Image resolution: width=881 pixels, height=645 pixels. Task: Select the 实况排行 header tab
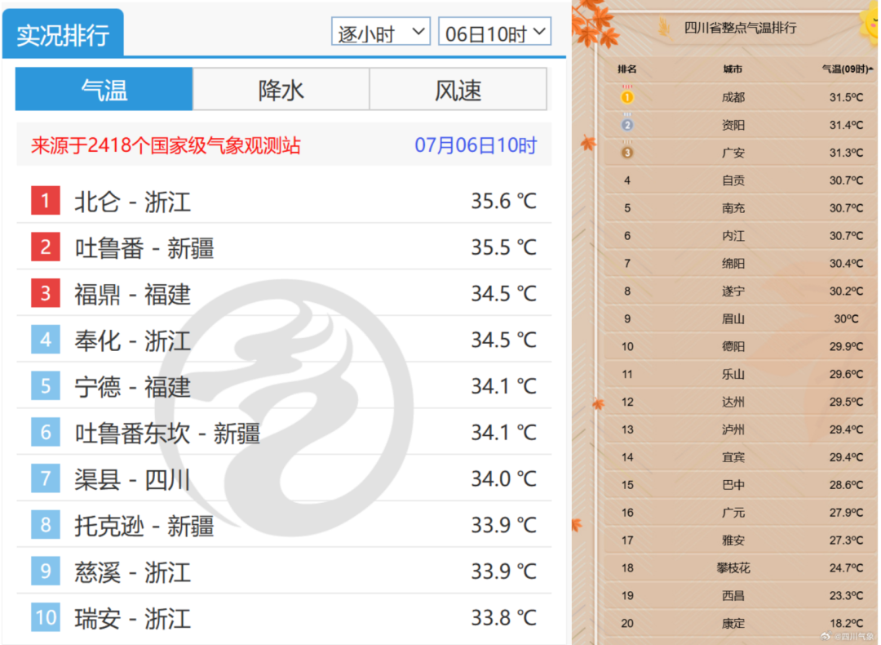[63, 33]
